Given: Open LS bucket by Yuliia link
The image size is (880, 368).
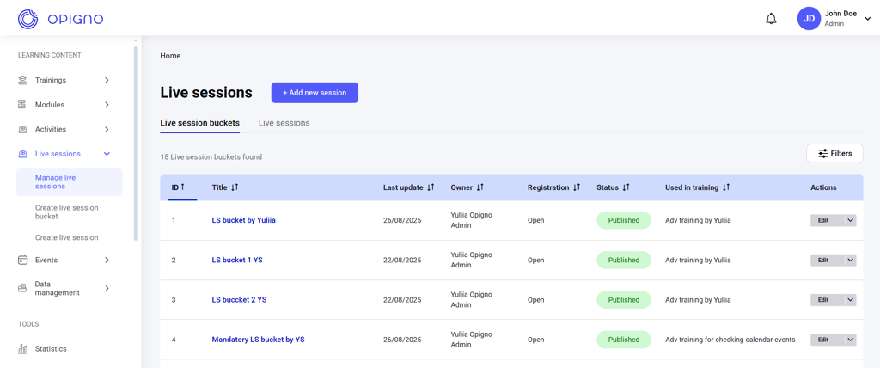Looking at the screenshot, I should [x=243, y=220].
